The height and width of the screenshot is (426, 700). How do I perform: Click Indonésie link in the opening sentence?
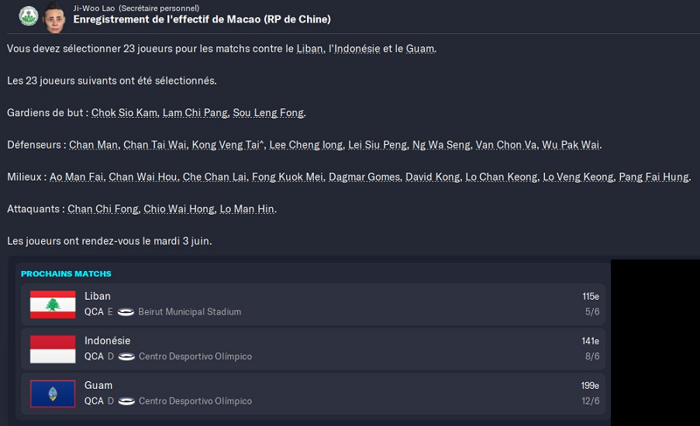pyautogui.click(x=357, y=49)
